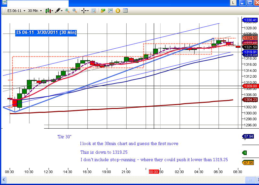The width and height of the screenshot is (259, 185).
Task: Open the ES 06-11 instrument selector
Action: (x=16, y=11)
